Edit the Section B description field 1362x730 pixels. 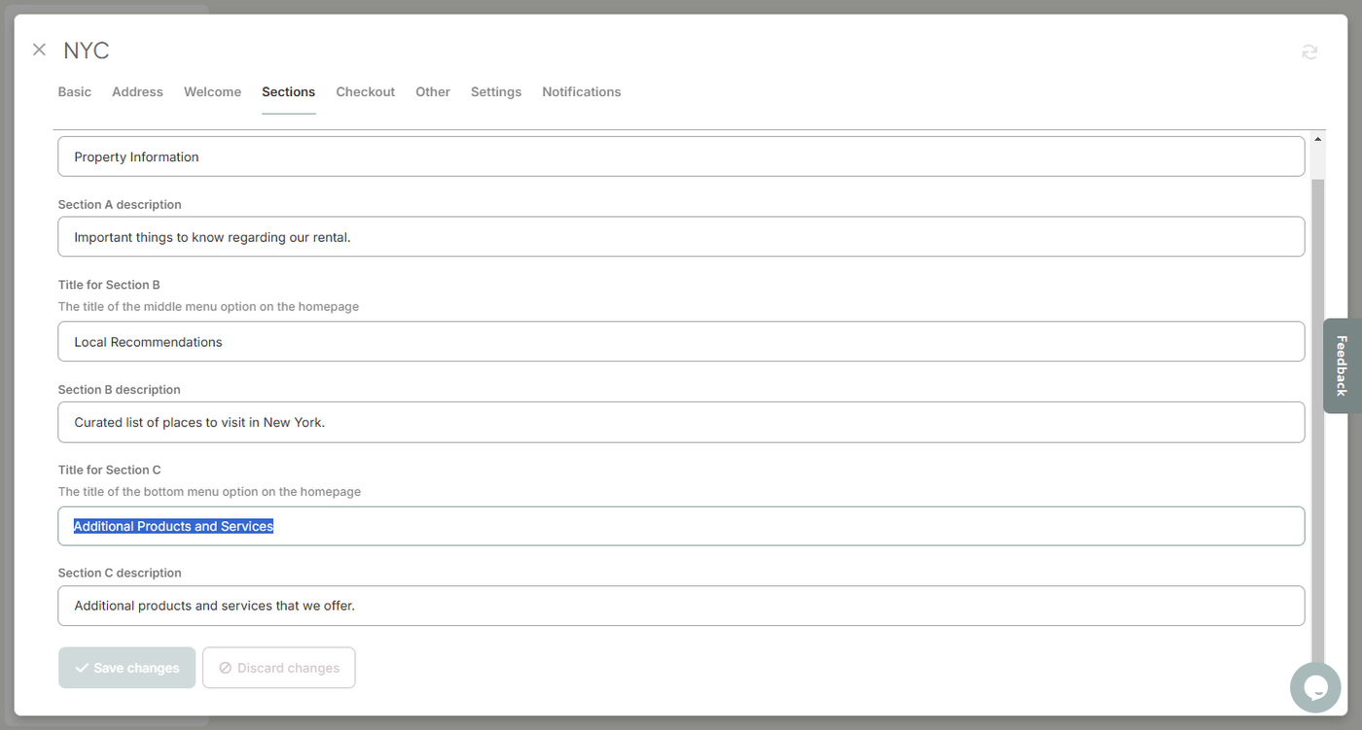[x=680, y=422]
